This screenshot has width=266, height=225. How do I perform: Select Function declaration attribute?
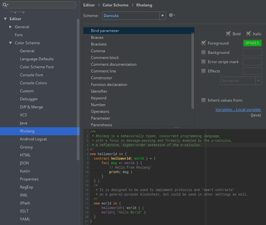137,85
